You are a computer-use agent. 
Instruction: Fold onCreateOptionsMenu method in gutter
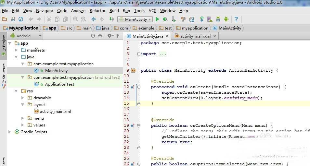point(139,125)
